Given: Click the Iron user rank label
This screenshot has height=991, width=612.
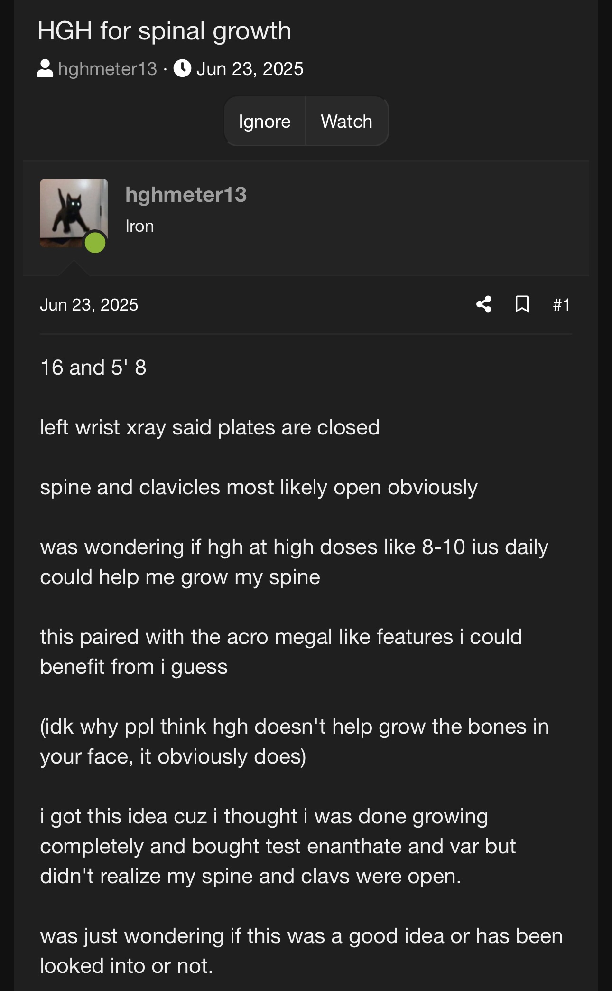Looking at the screenshot, I should click(139, 226).
